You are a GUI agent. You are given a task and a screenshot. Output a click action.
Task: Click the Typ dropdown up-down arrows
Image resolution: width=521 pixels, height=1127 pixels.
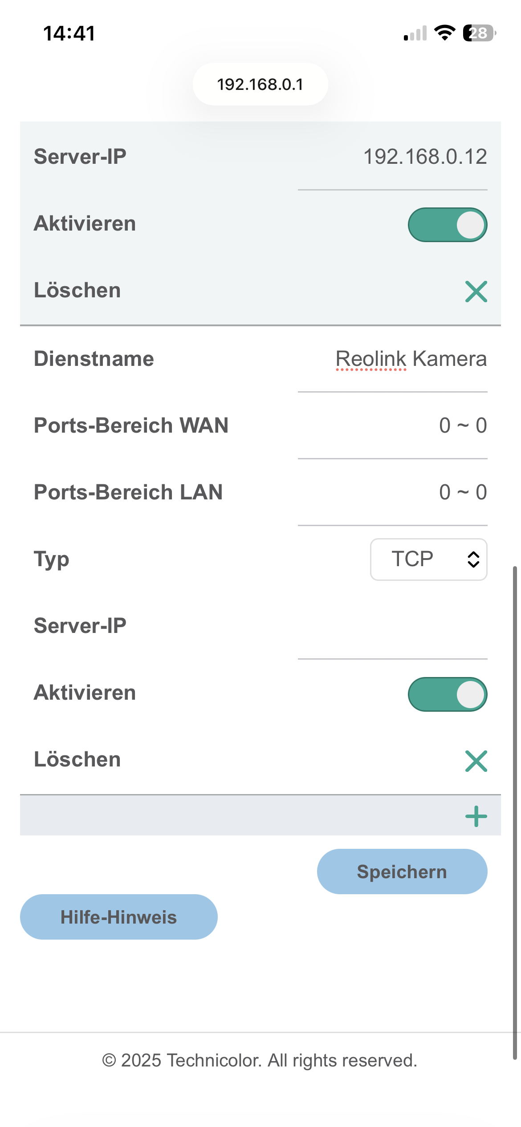coord(473,559)
